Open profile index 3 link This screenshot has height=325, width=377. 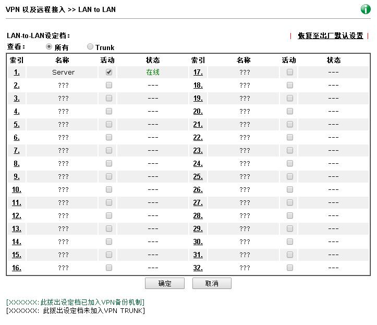pyautogui.click(x=17, y=98)
